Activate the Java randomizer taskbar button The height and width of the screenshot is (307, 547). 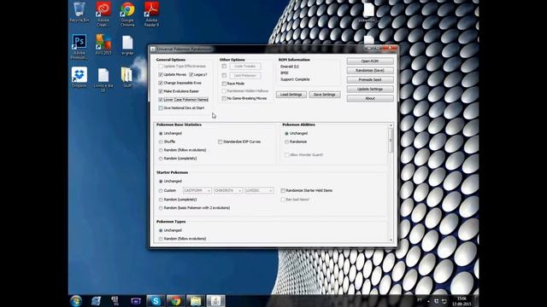(216, 301)
